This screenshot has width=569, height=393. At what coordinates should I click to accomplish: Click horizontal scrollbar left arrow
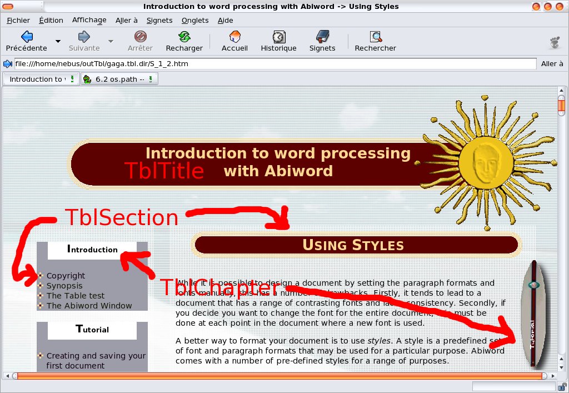(x=7, y=376)
